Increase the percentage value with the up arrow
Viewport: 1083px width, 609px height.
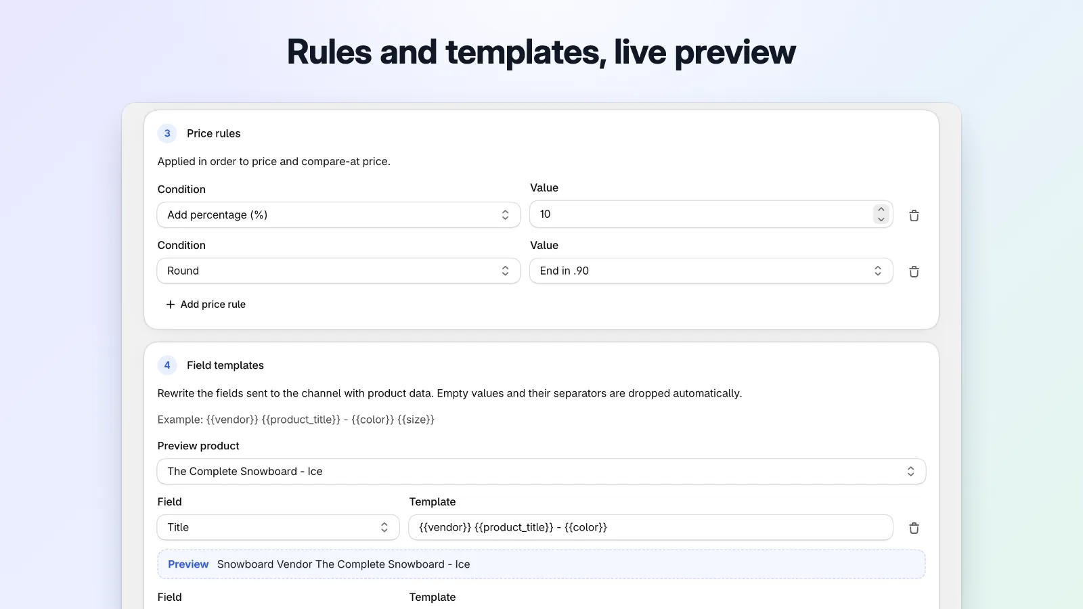coord(881,209)
